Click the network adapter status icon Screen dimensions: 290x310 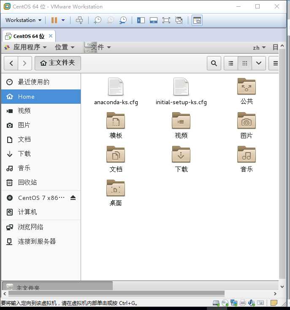(233, 303)
